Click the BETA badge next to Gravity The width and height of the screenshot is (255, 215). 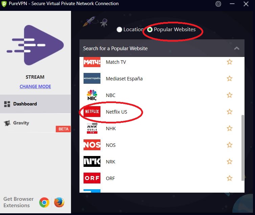(63, 129)
